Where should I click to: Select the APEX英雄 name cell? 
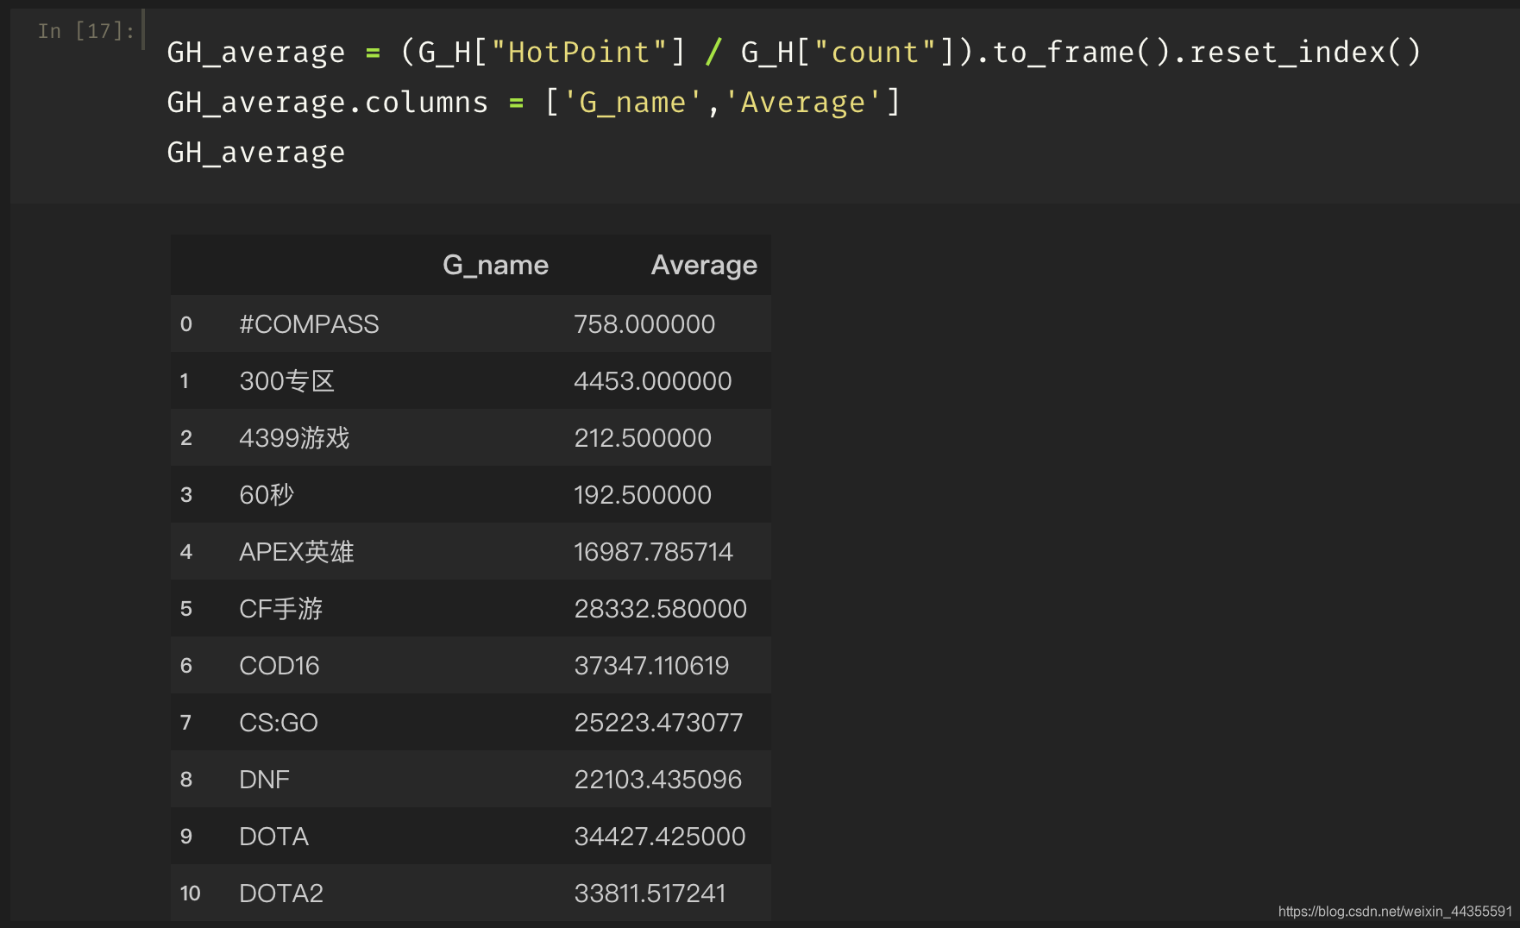pyautogui.click(x=297, y=552)
